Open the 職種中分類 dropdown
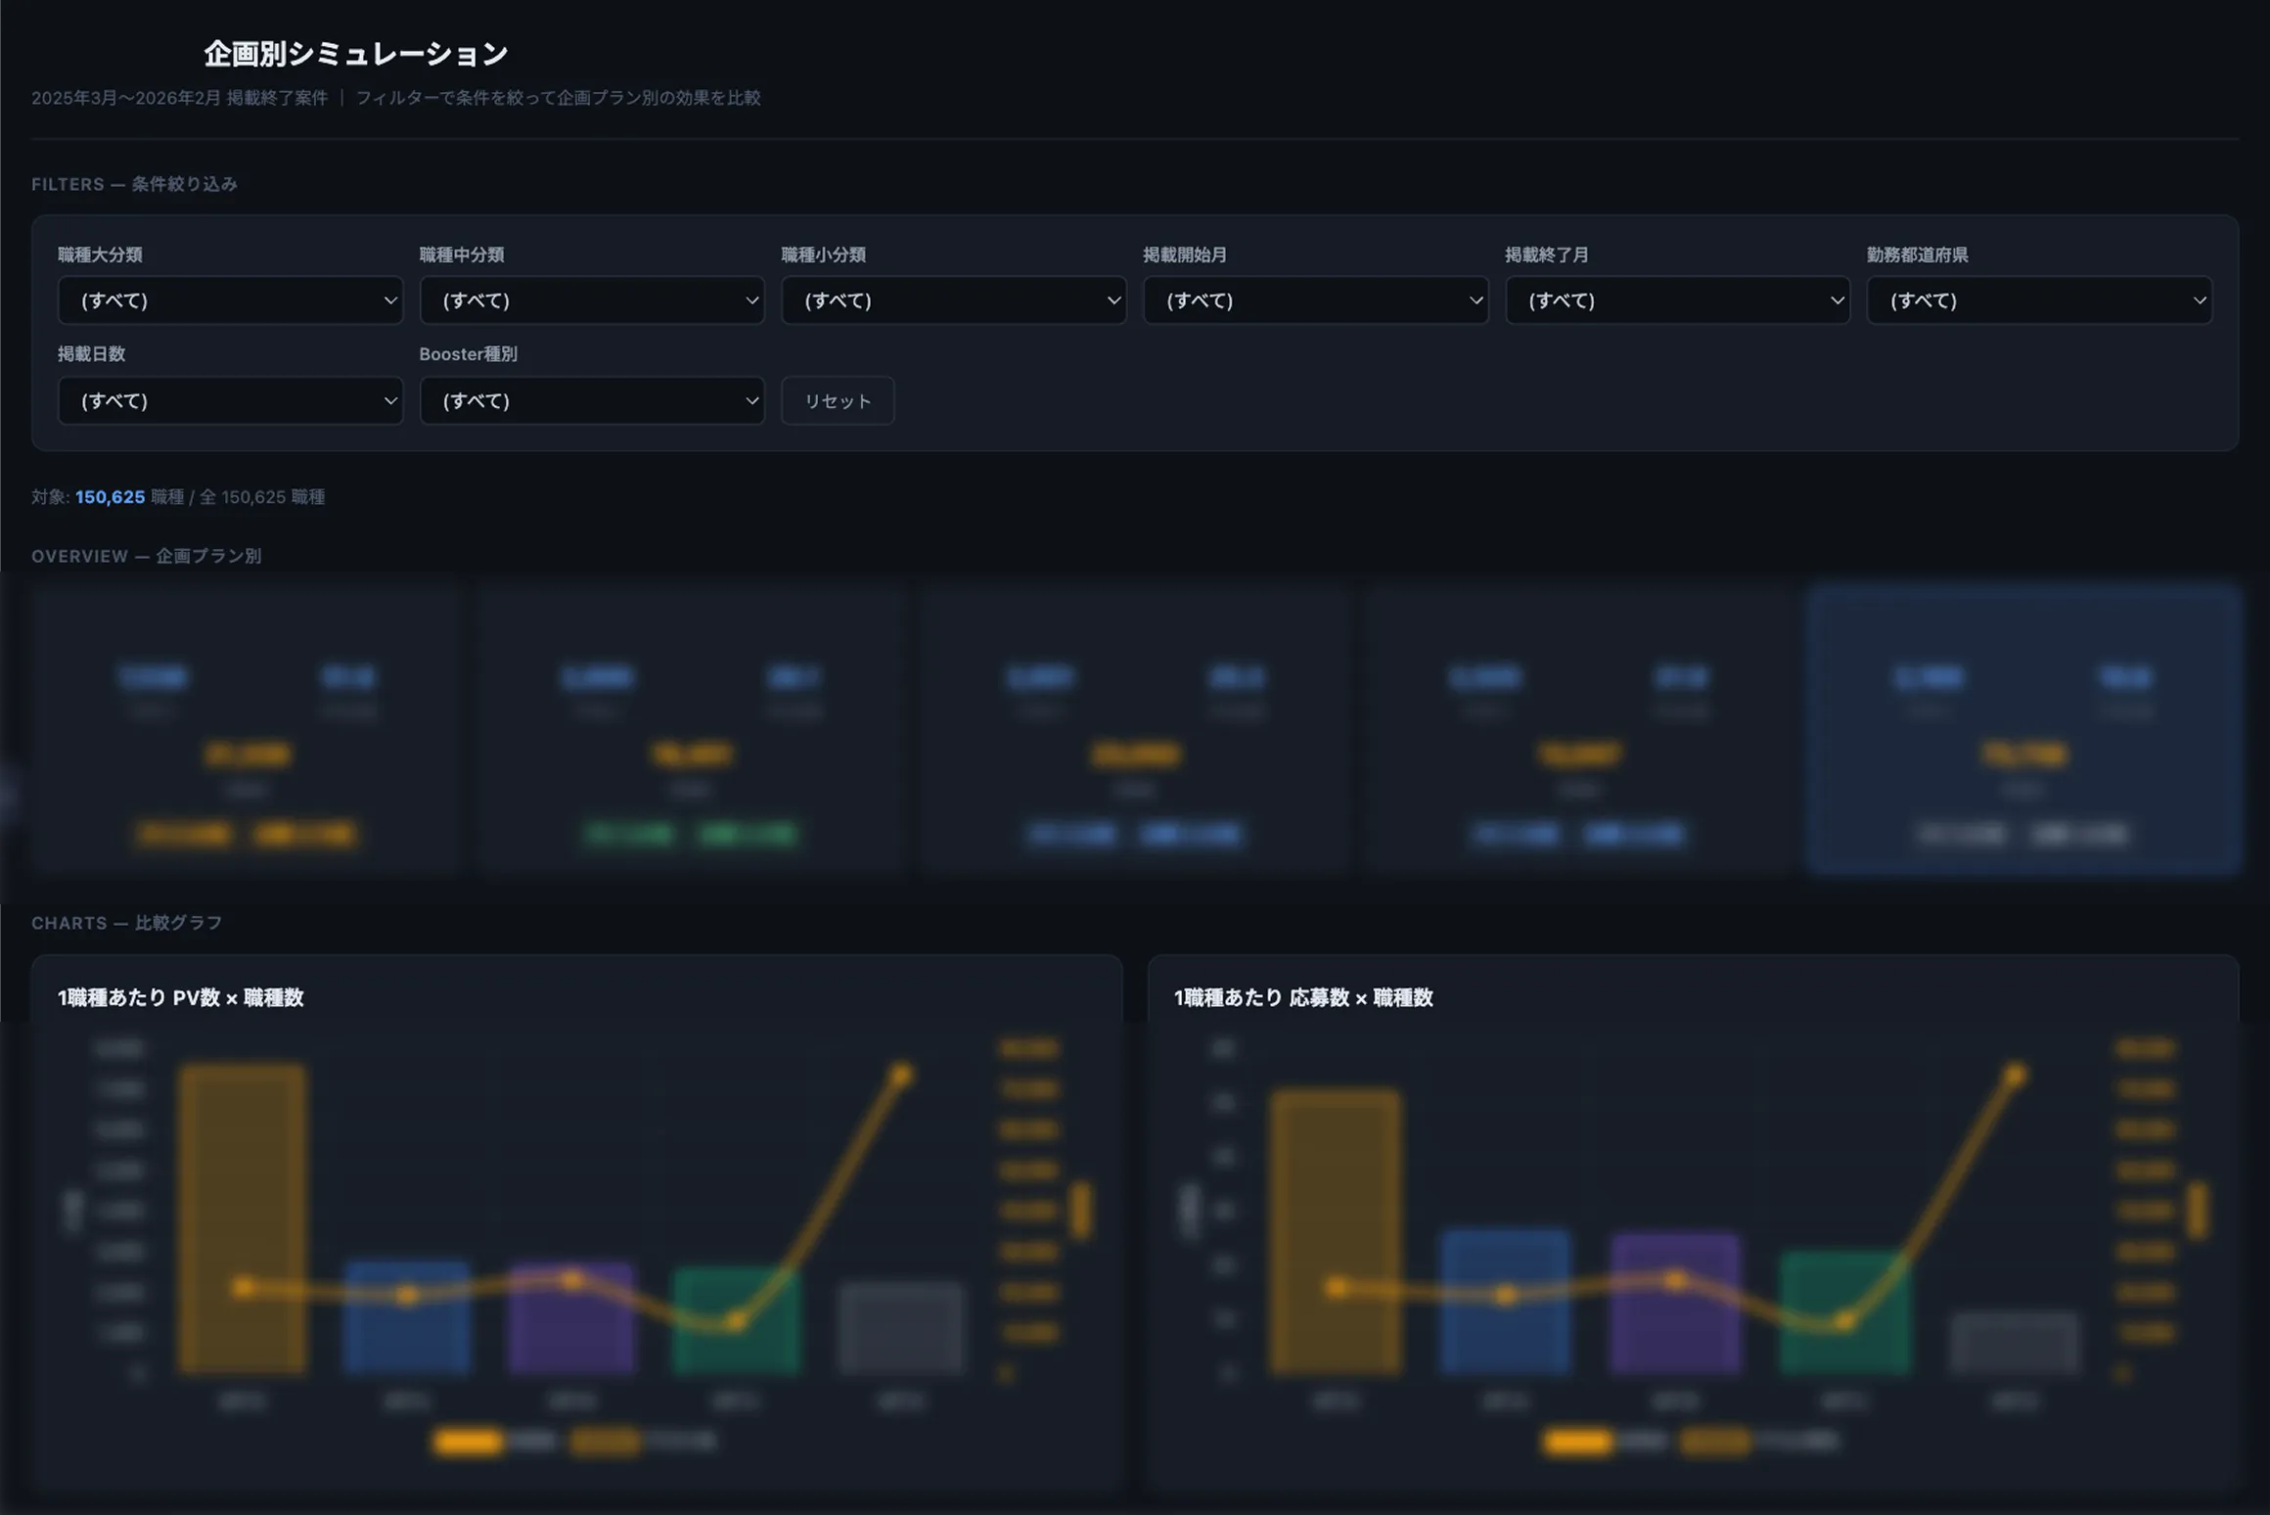Screen dimensions: 2270x1515 [x=591, y=300]
